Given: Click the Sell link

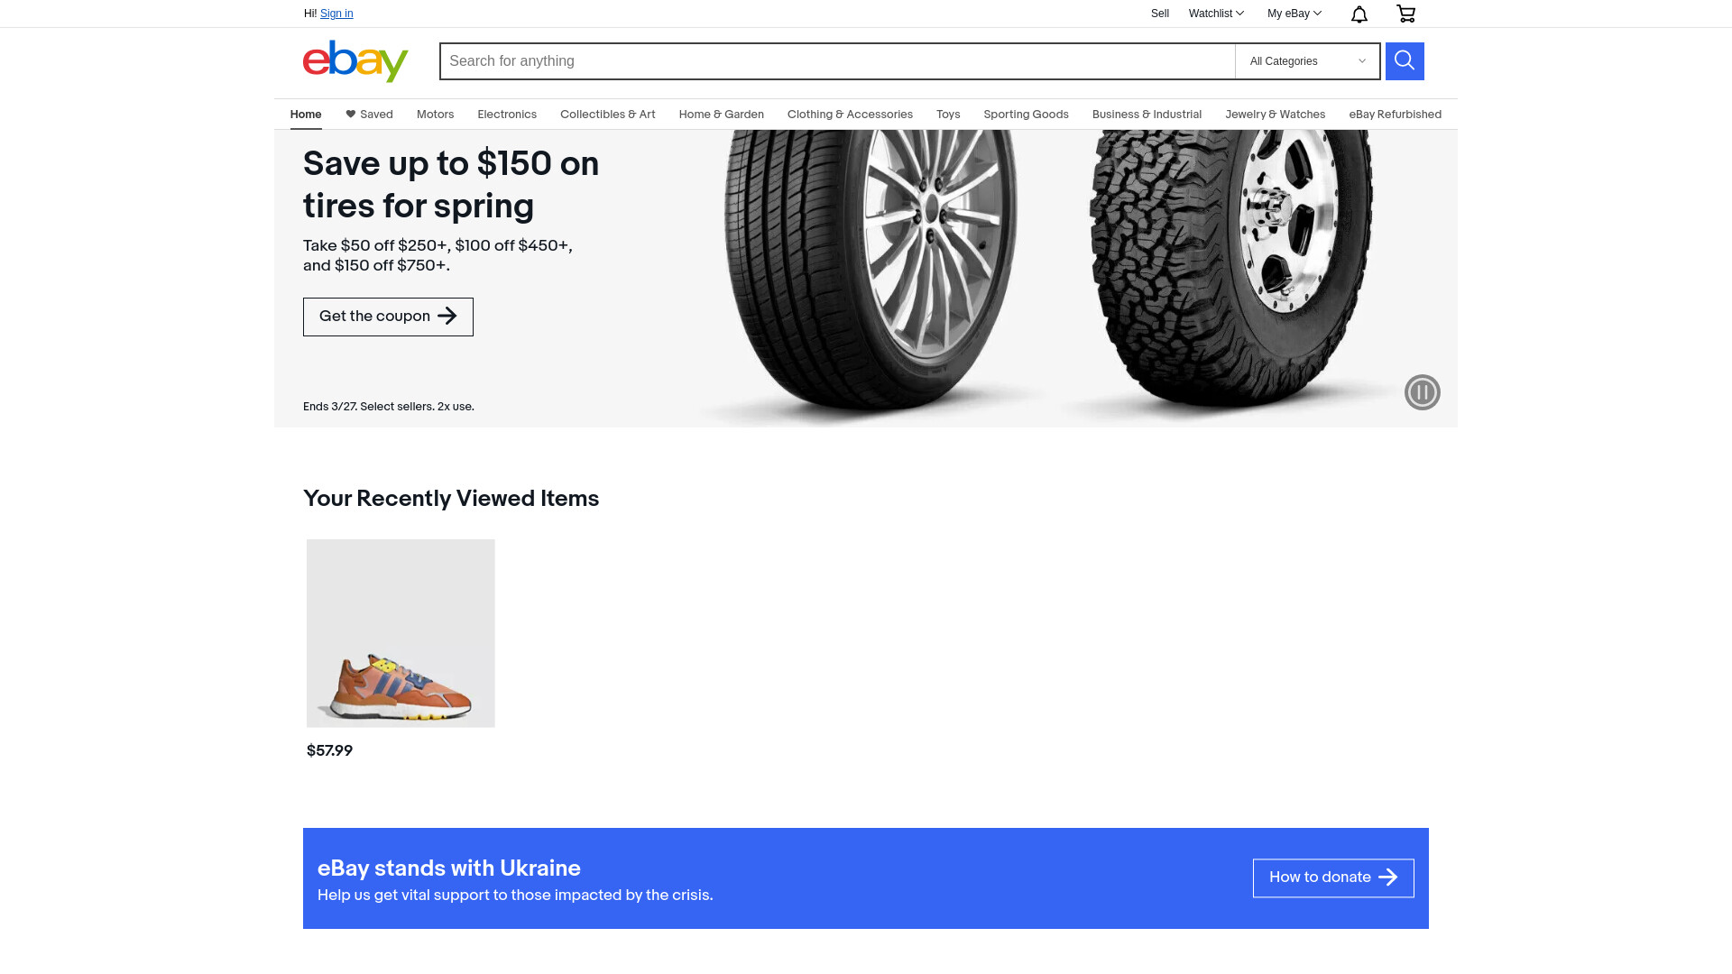Looking at the screenshot, I should point(1160,14).
